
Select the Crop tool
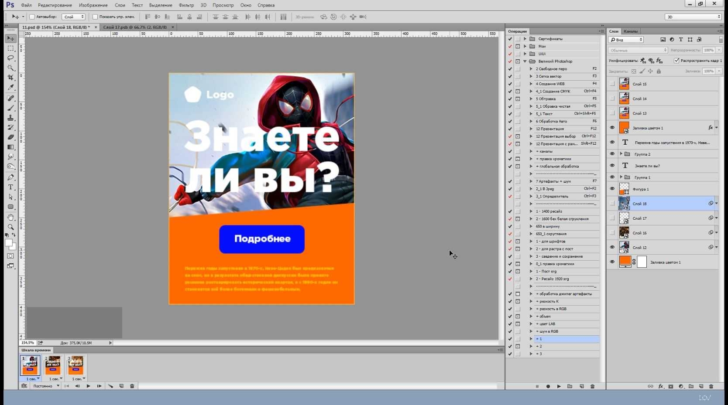click(10, 78)
